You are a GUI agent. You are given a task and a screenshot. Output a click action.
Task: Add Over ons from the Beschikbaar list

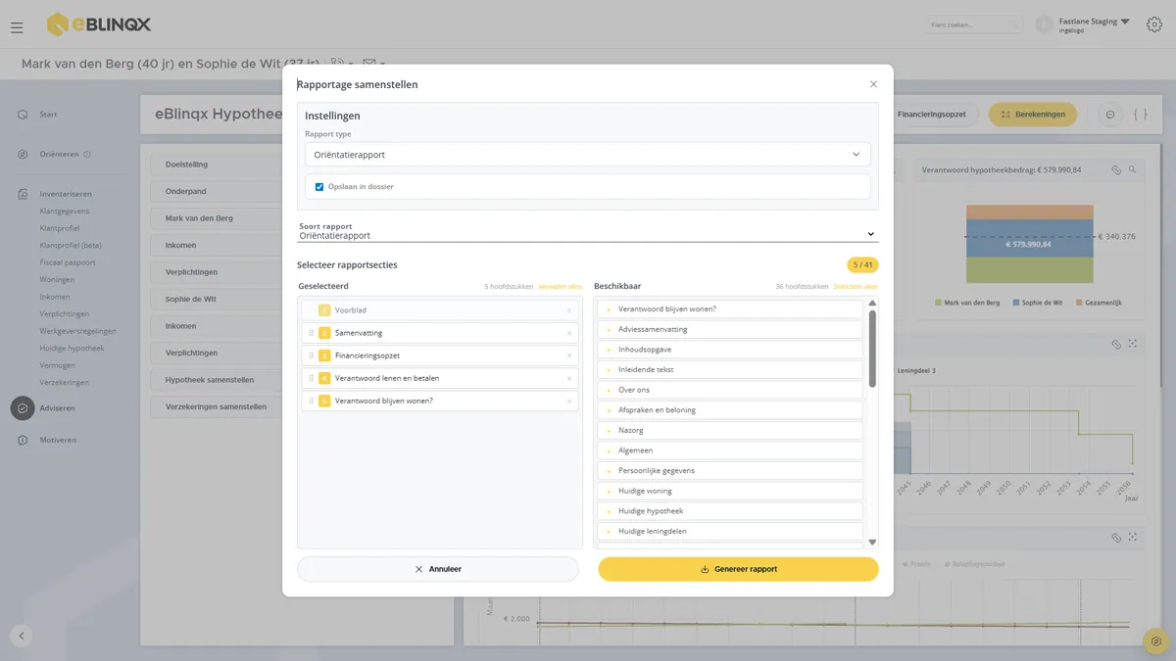730,390
